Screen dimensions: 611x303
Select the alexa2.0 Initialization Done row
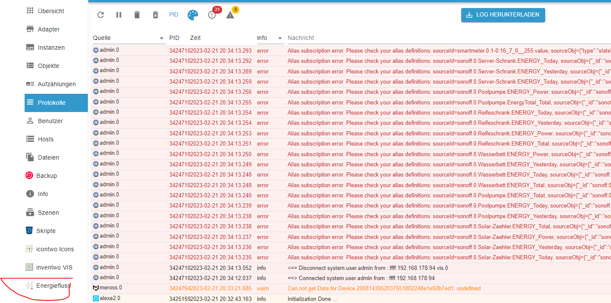point(352,298)
